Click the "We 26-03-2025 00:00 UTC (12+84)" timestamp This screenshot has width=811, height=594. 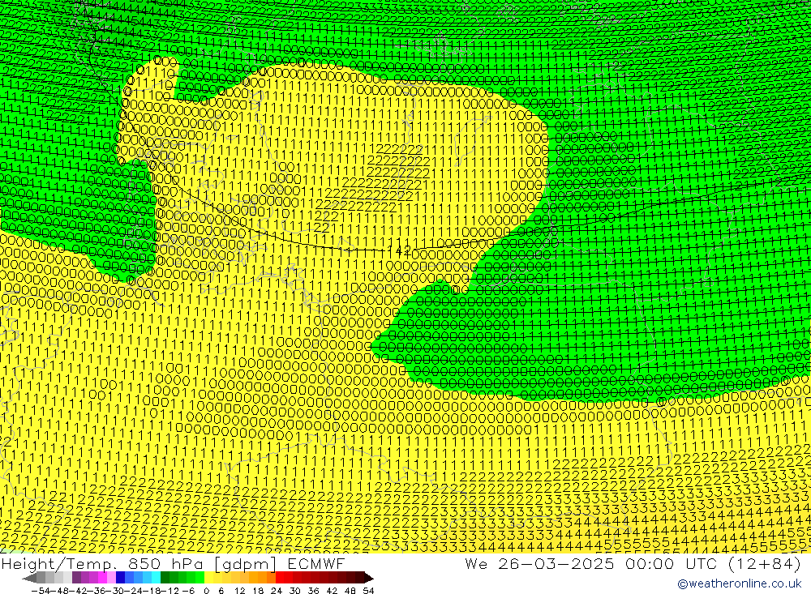point(633,563)
